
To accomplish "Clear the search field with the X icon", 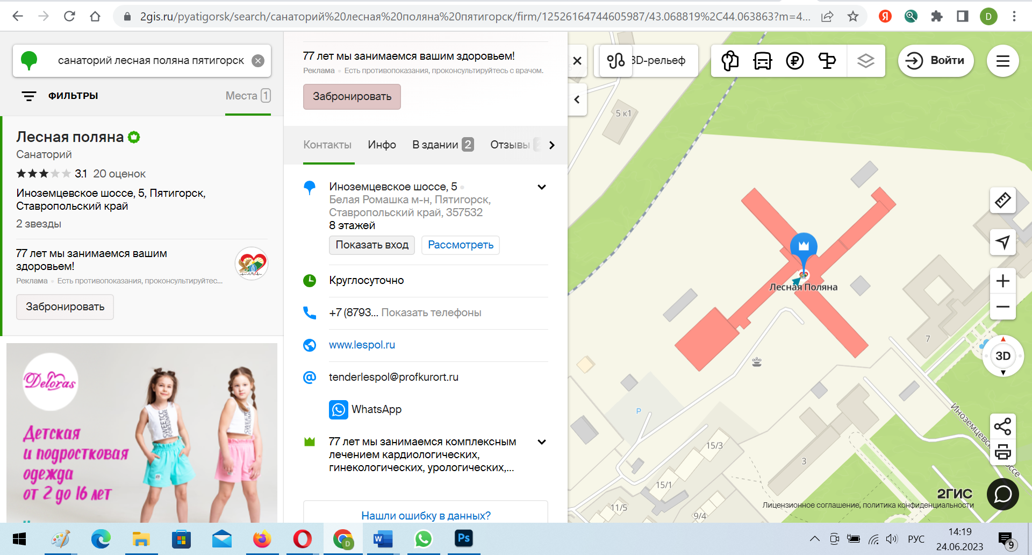I will click(x=258, y=61).
